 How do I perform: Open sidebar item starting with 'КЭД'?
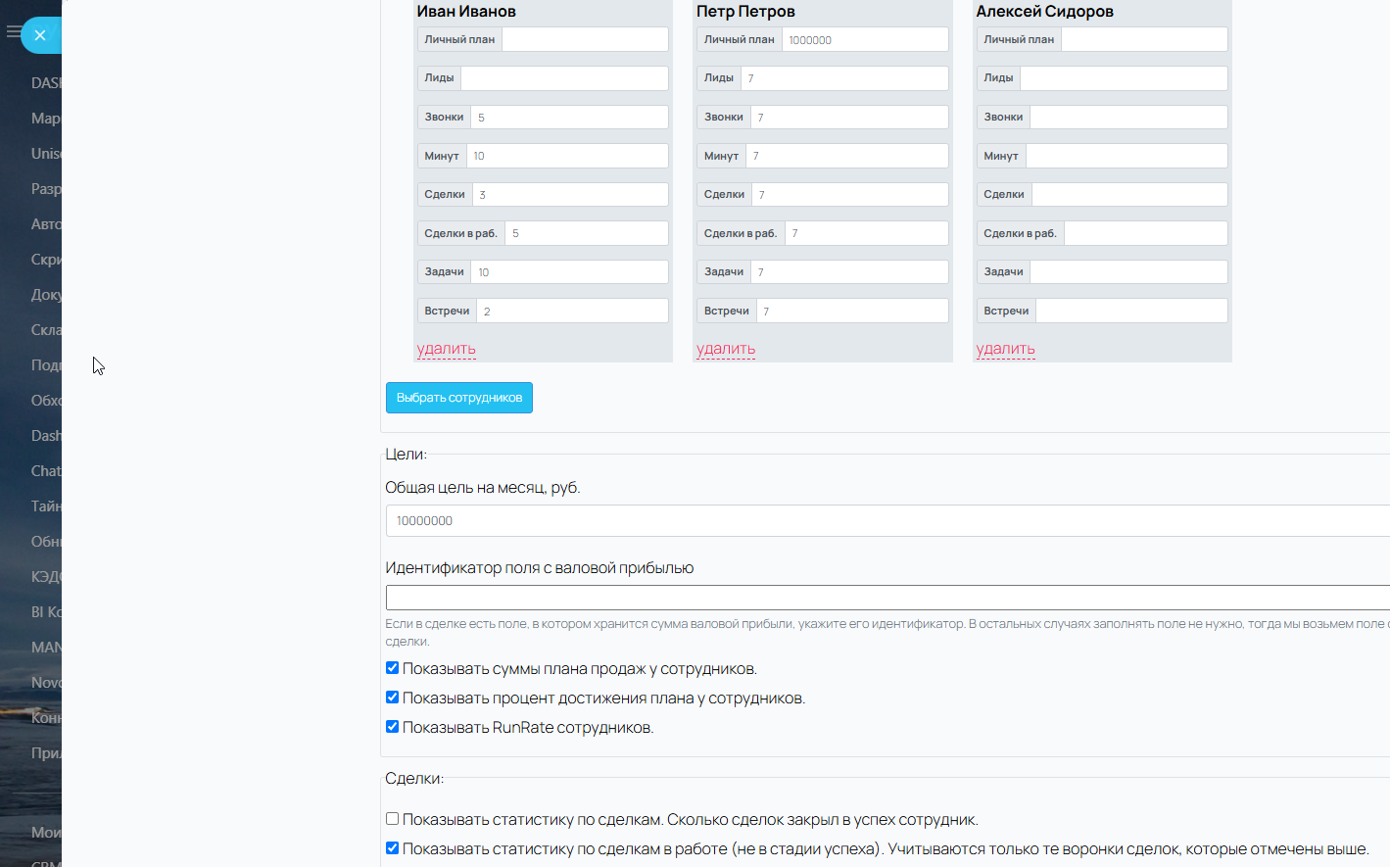point(46,577)
